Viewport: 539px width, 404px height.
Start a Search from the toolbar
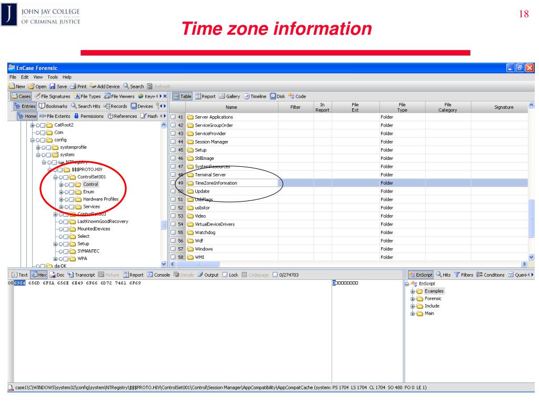pos(133,87)
